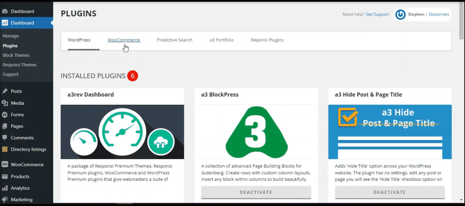465x206 pixels.
Task: Click the blue power icon beside Stephen
Action: click(x=400, y=15)
